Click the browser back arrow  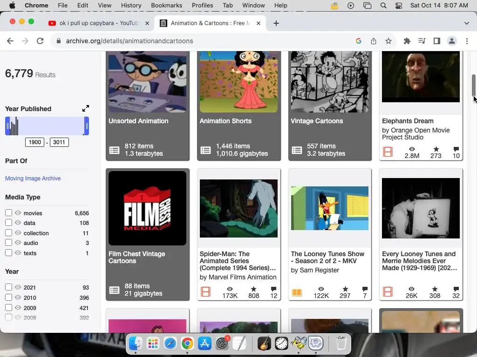click(x=10, y=41)
